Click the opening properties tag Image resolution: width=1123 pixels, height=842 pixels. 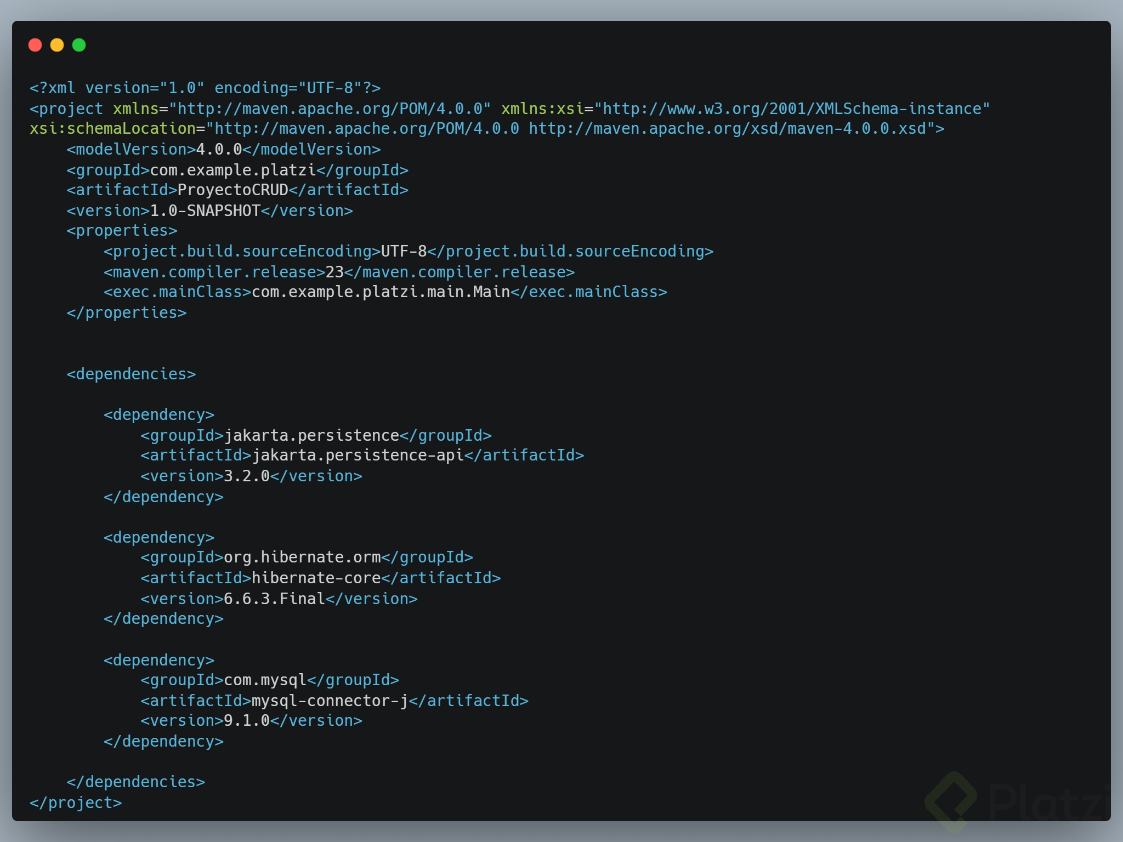pyautogui.click(x=122, y=231)
